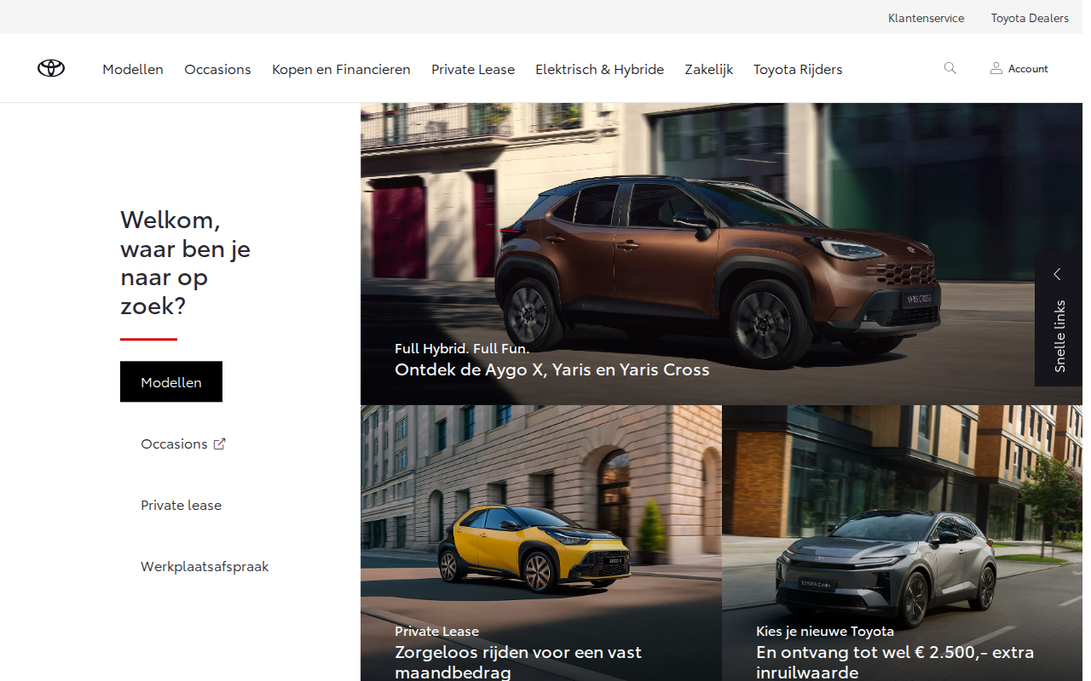The height and width of the screenshot is (681, 1091).
Task: Expand Snelle links with the chevron
Action: coord(1057,274)
